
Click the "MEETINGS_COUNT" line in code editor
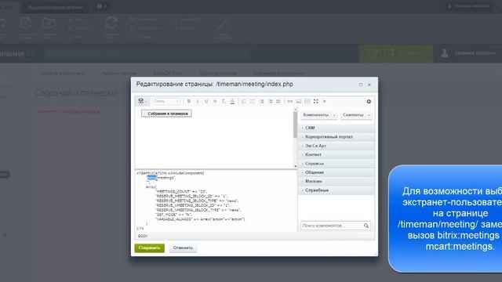(181, 191)
